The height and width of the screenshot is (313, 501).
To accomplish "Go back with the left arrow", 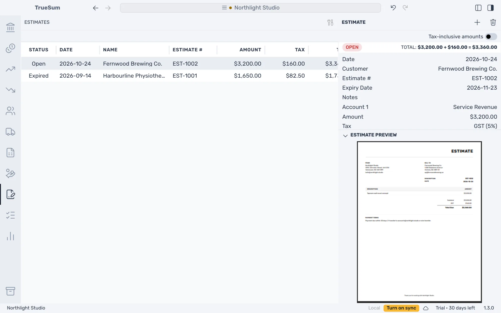I will pos(95,8).
